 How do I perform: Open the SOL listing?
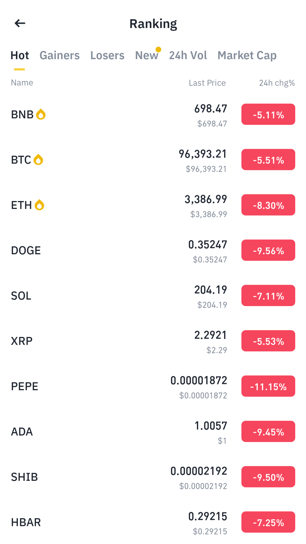point(153,296)
